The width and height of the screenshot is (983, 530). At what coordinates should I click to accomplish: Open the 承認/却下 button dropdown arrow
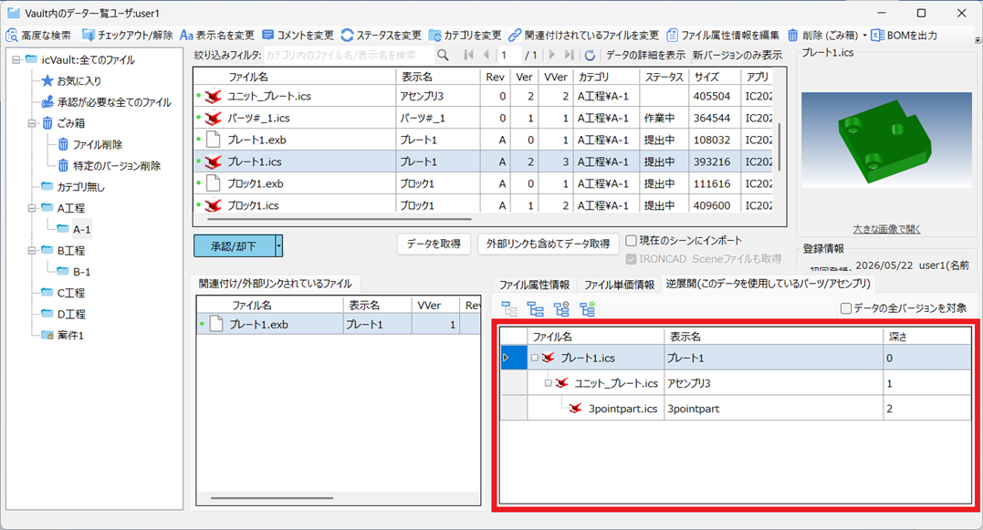pyautogui.click(x=279, y=246)
